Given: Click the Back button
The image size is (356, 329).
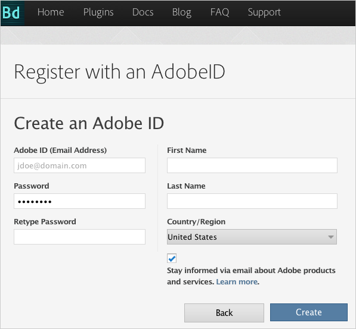Looking at the screenshot, I should tap(224, 313).
